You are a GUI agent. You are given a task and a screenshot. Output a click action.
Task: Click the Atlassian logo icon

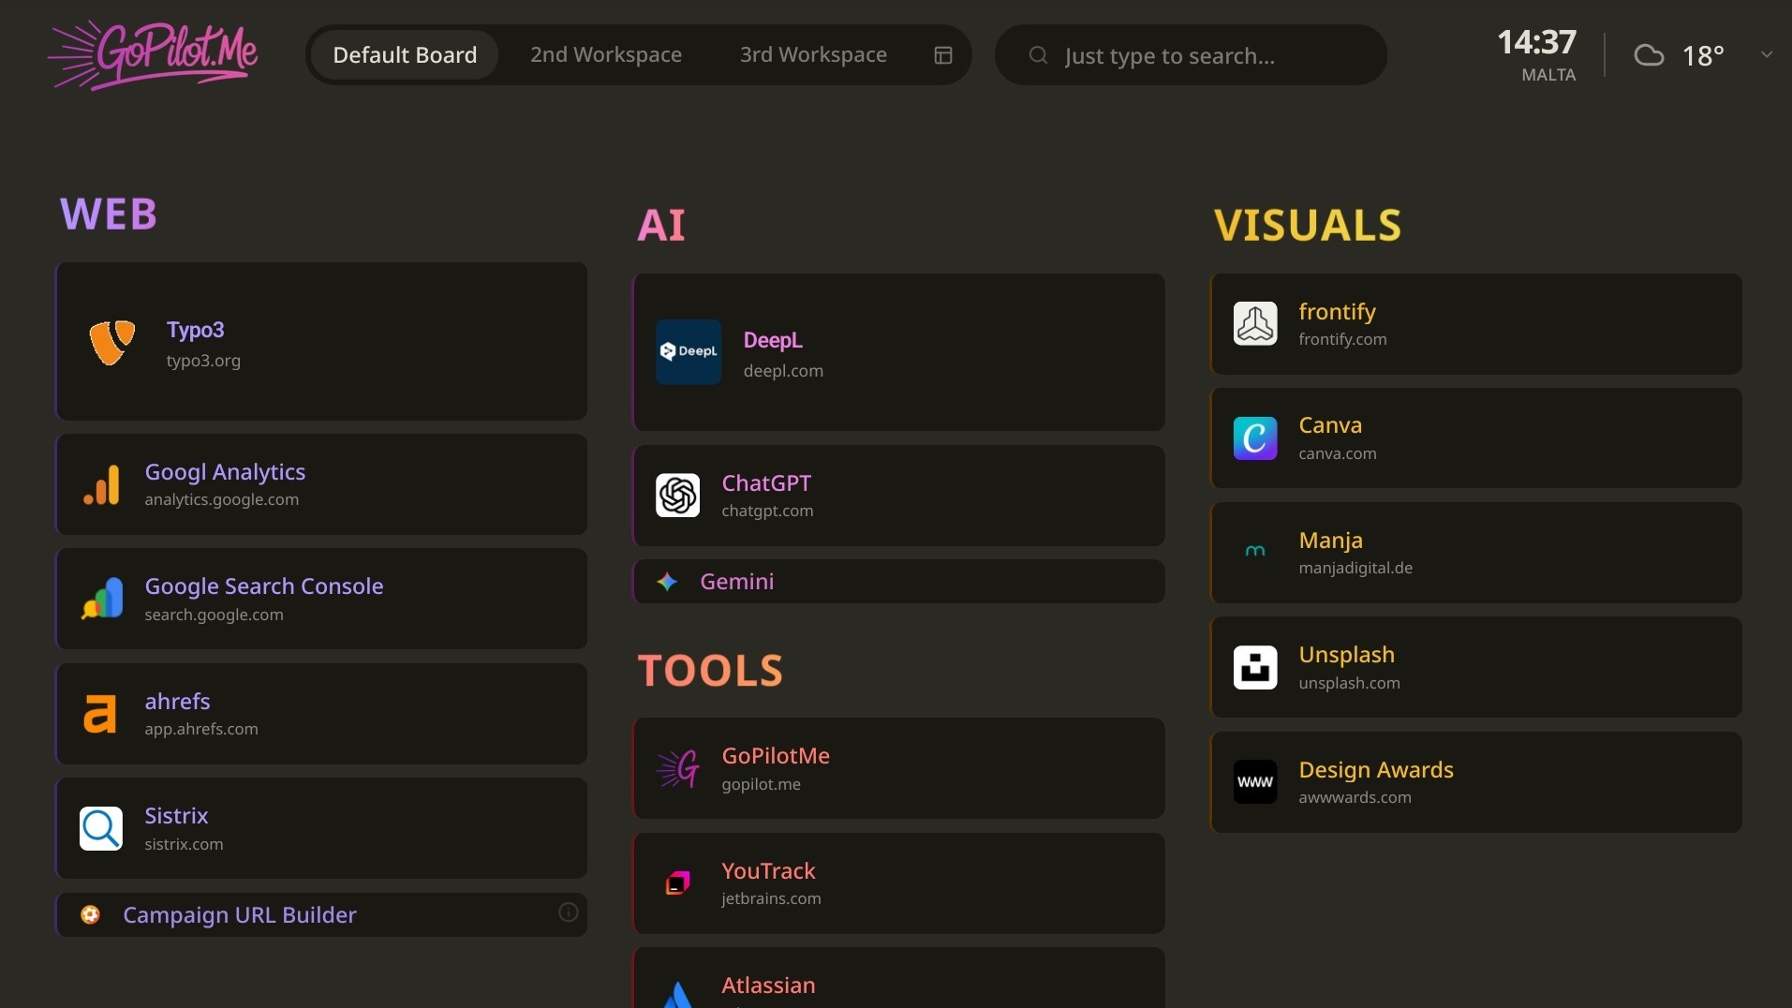coord(676,993)
